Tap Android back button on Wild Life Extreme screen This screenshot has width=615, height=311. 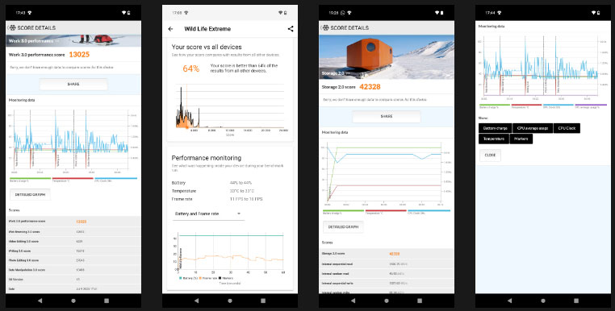[x=196, y=301]
